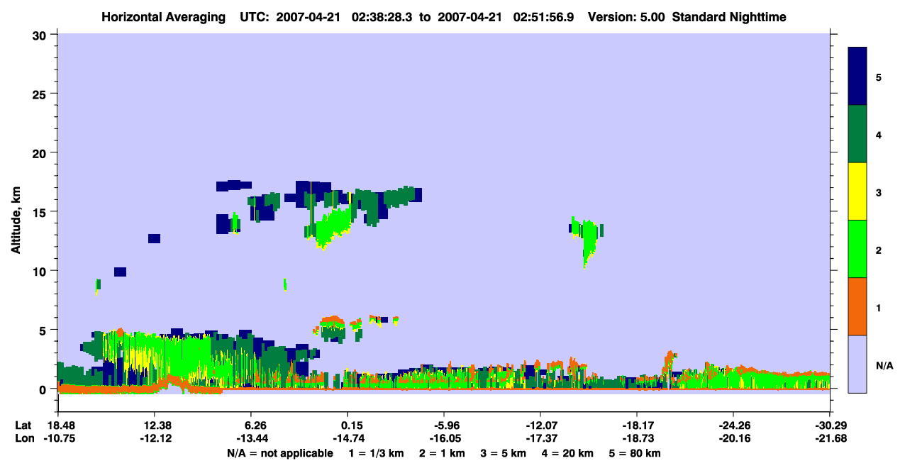Click legend text '3 = 5 km'
Screen dimensions: 922x473
point(504,453)
